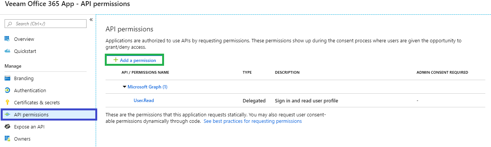Focus the Search (Ctrl+/) field
Image resolution: width=491 pixels, height=147 pixels.
(x=46, y=24)
